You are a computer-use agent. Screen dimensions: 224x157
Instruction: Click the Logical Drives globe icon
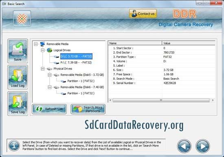tap(49, 50)
